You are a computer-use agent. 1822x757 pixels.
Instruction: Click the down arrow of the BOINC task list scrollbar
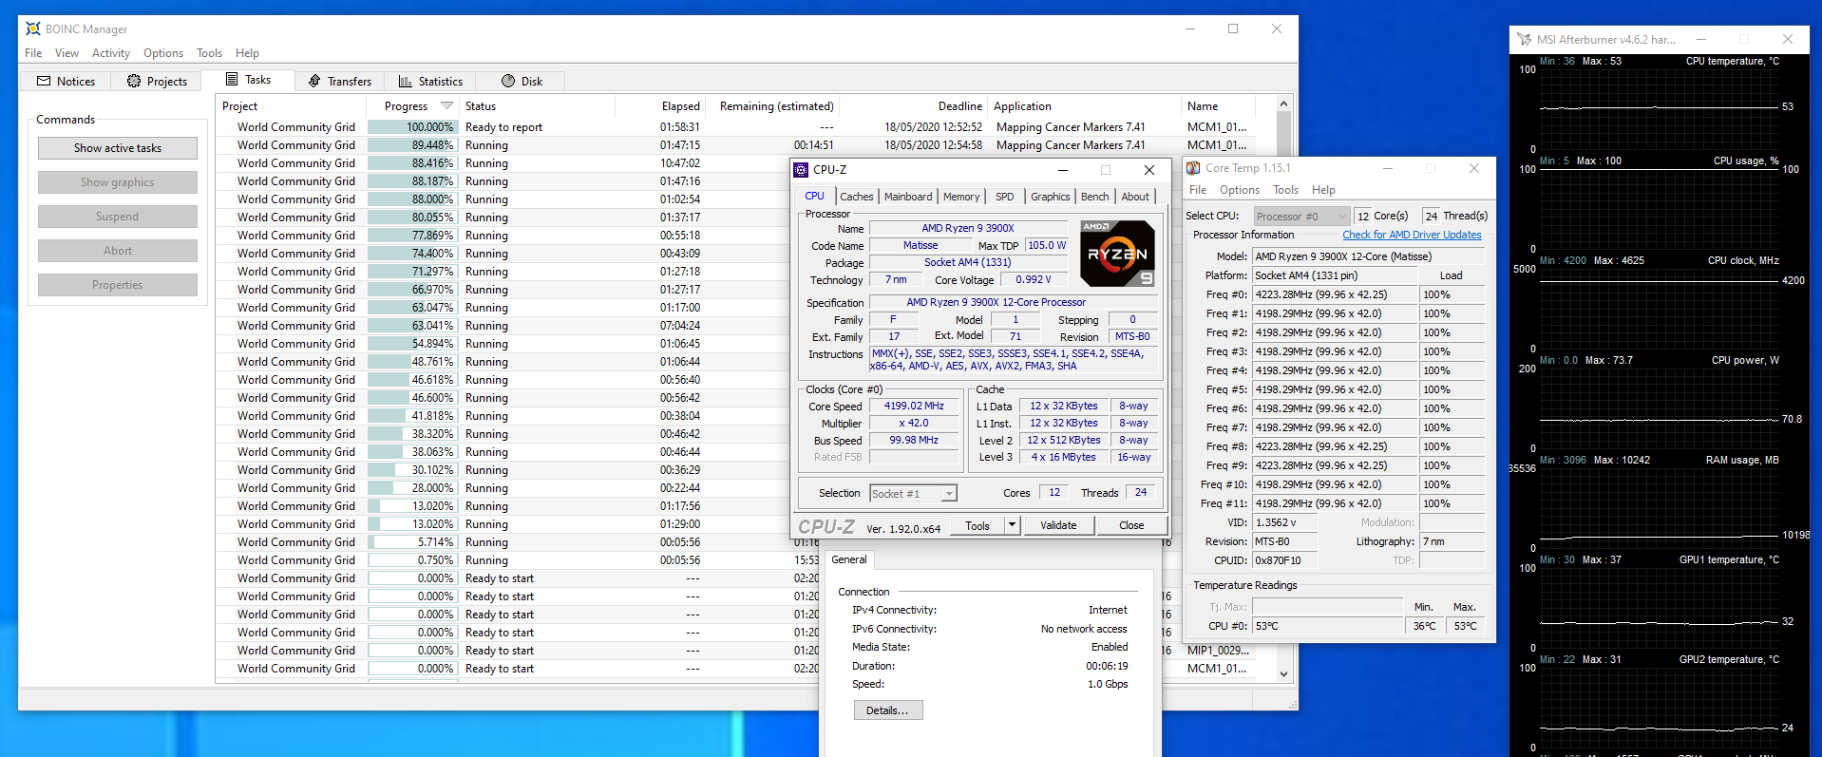(1284, 674)
